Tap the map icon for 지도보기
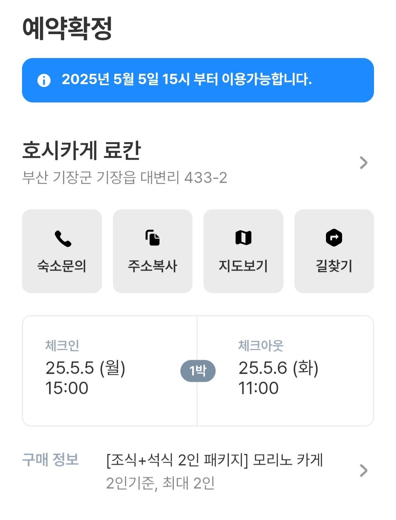 [243, 238]
